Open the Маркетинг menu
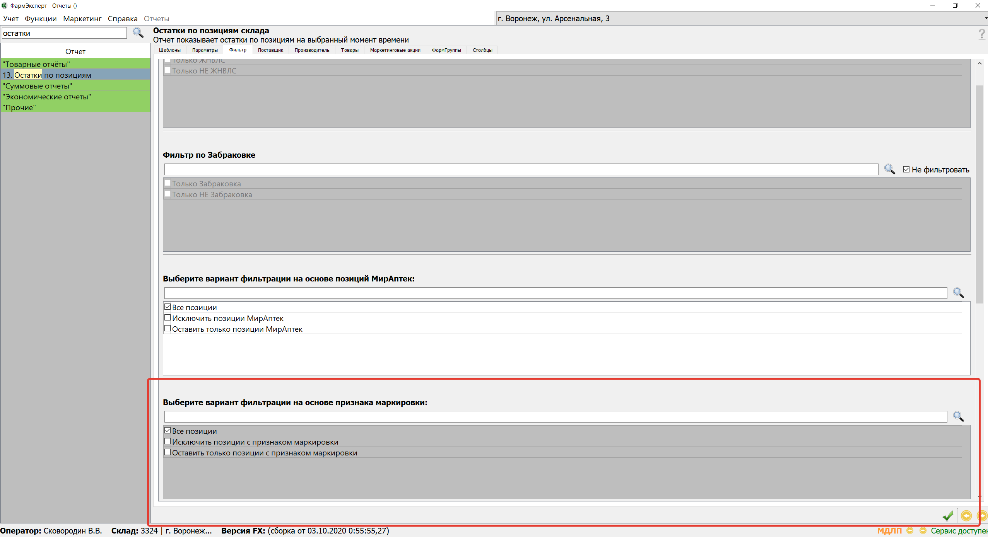988x537 pixels. (x=82, y=19)
